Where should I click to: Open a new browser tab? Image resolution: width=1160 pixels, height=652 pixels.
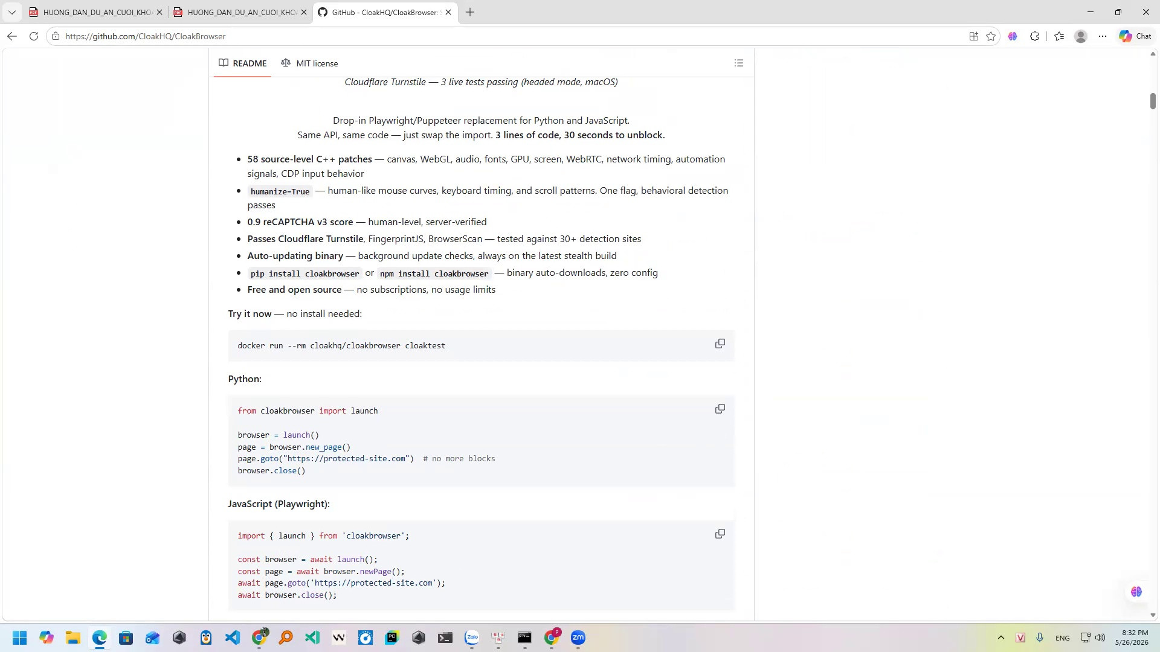[x=470, y=12]
